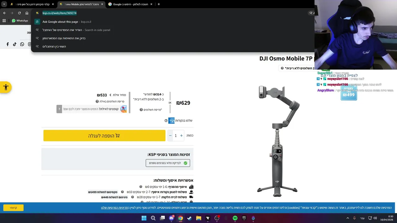Select the 'הגדיר את המפרטים של הגימבל' suggestion
This screenshot has height=223, width=397.
click(172, 30)
